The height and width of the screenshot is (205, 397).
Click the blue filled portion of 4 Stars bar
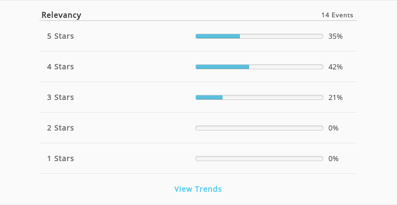pos(223,67)
